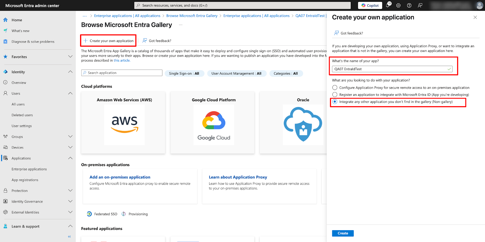Select Integrate any other application (Non-gallery) option
Viewport: 485px width, 242px height.
335,102
